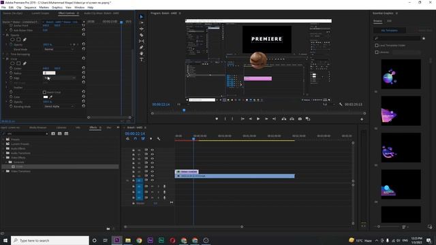Open the Edge dropdown under Circle

point(59,78)
